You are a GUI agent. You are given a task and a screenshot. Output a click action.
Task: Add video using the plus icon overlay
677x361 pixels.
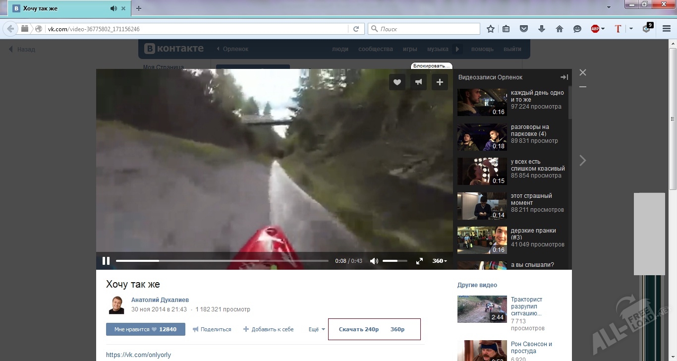[440, 82]
